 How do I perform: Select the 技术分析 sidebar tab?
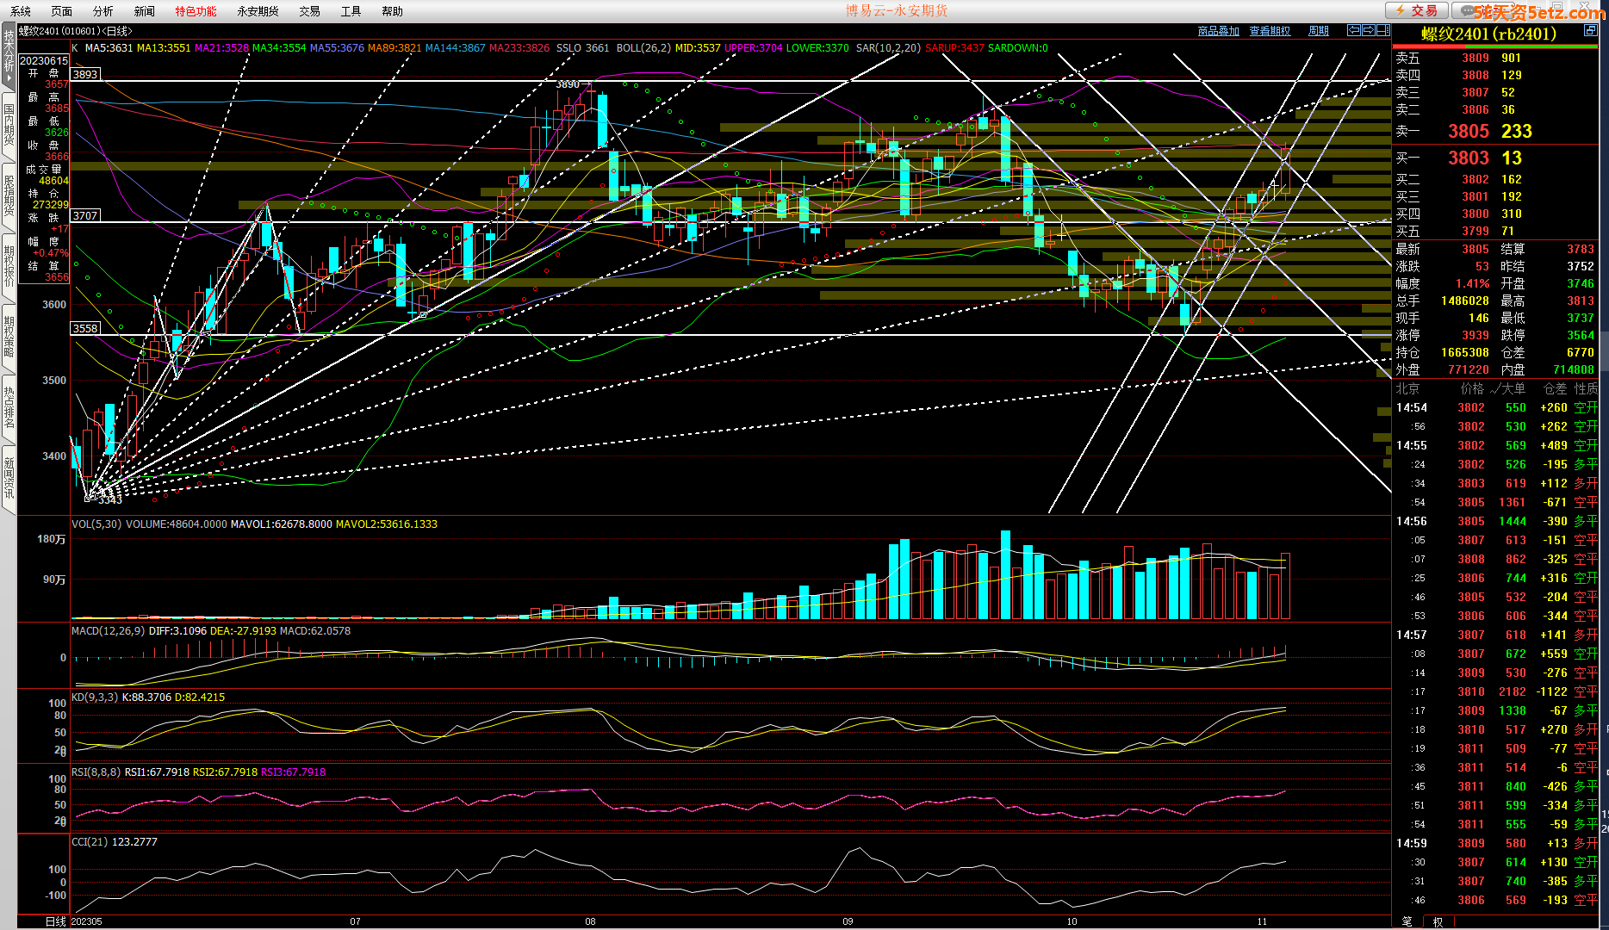[x=9, y=57]
